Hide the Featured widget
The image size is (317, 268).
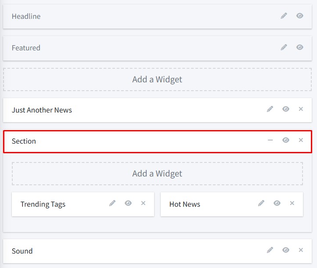pos(300,47)
